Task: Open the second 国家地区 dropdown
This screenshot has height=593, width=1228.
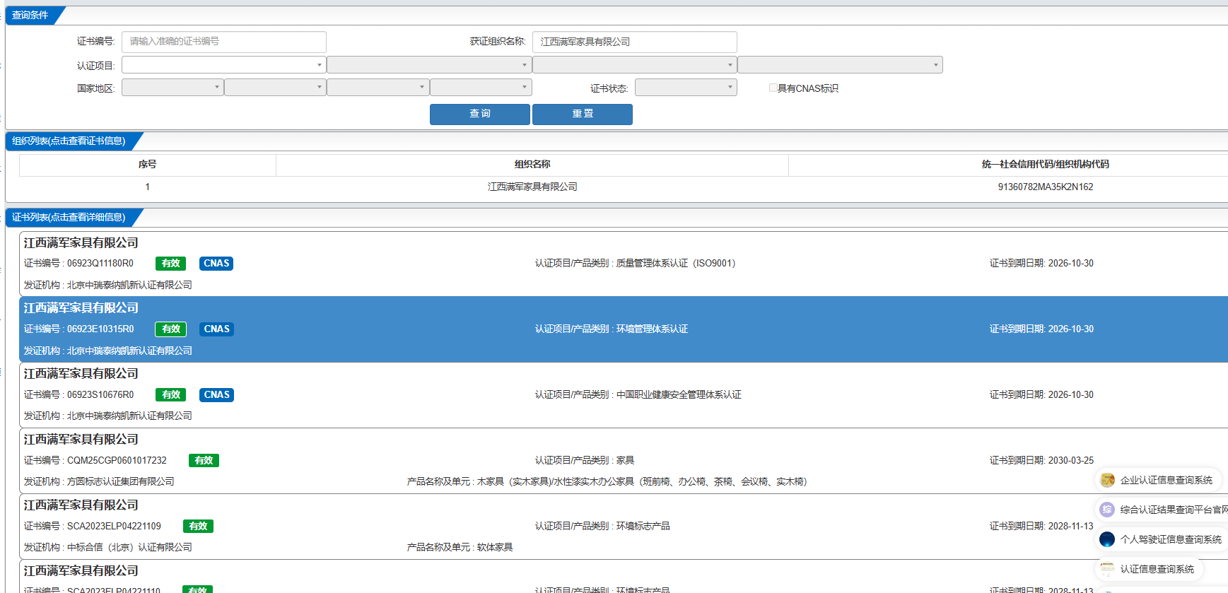Action: click(x=275, y=88)
